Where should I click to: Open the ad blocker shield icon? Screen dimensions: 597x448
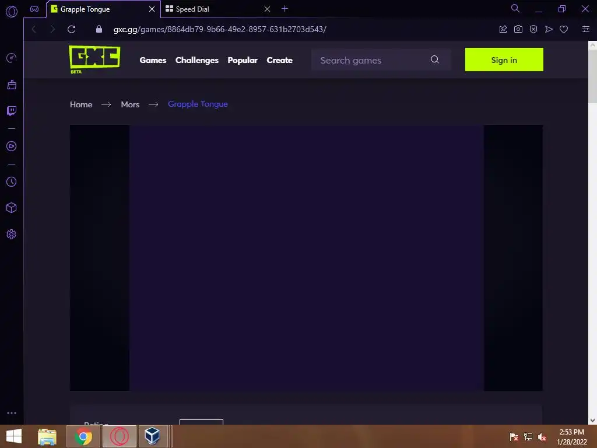point(533,29)
